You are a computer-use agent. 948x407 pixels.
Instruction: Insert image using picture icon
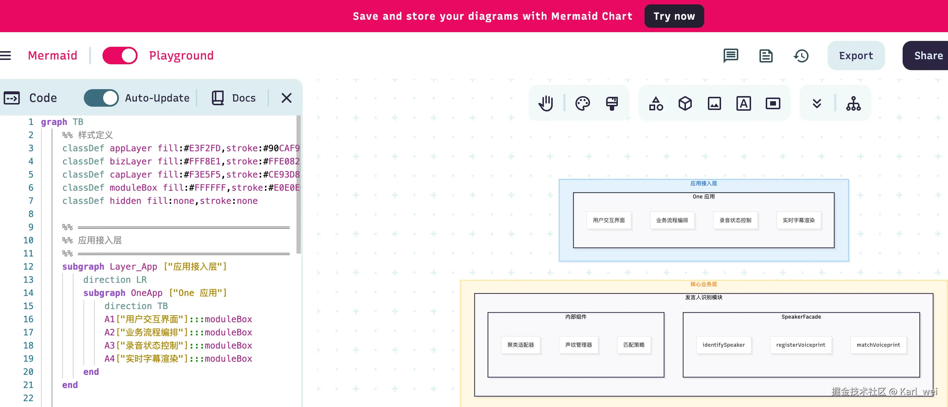[x=714, y=103]
